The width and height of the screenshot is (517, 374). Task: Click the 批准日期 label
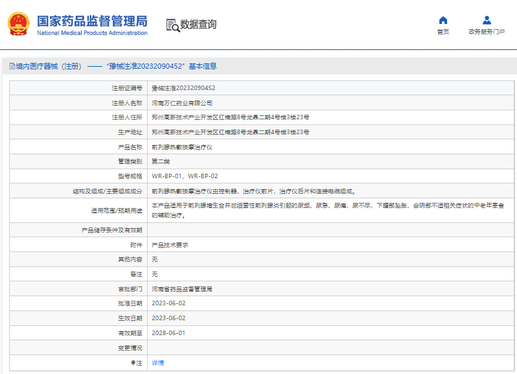[130, 303]
